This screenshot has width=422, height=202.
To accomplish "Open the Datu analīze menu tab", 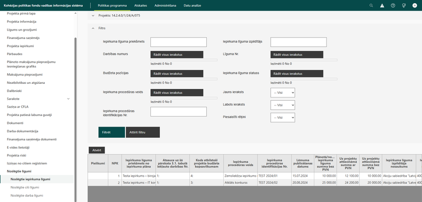I will click(192, 5).
